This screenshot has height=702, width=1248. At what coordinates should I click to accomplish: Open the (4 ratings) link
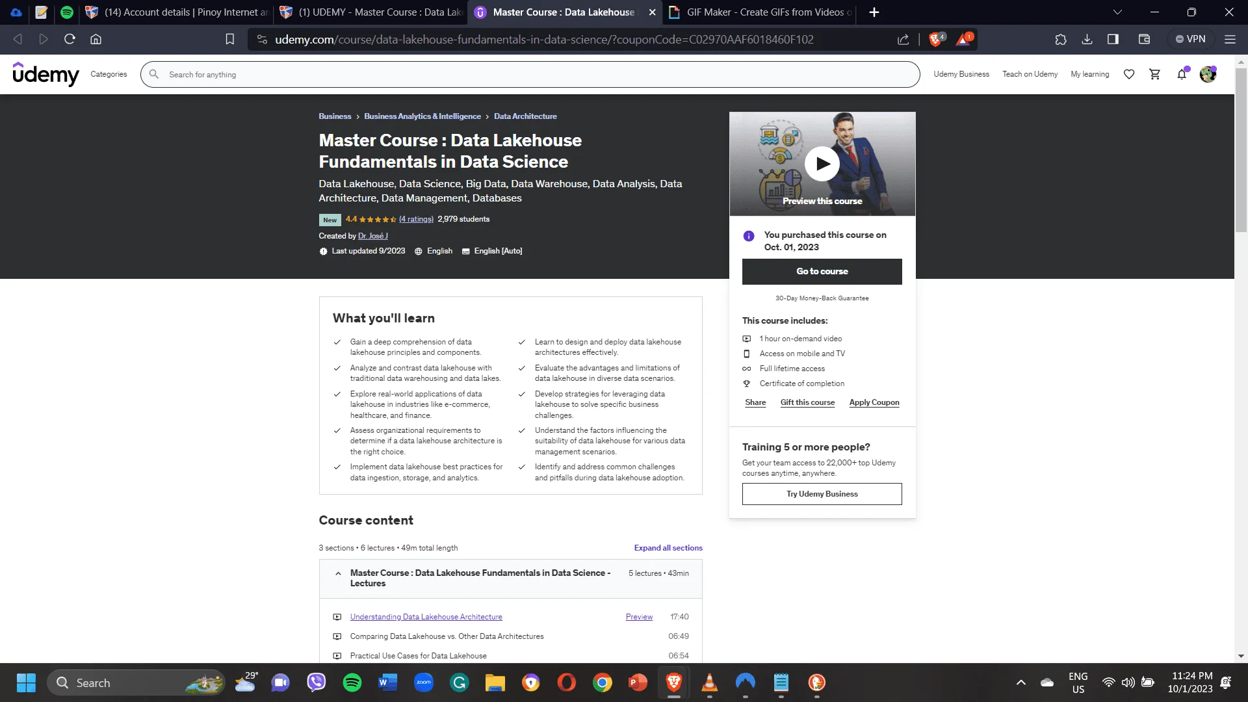point(416,219)
